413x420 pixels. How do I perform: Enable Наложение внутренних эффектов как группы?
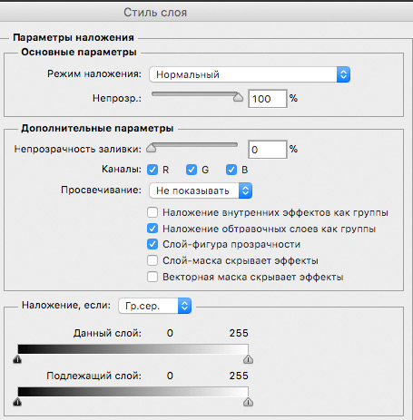(152, 212)
